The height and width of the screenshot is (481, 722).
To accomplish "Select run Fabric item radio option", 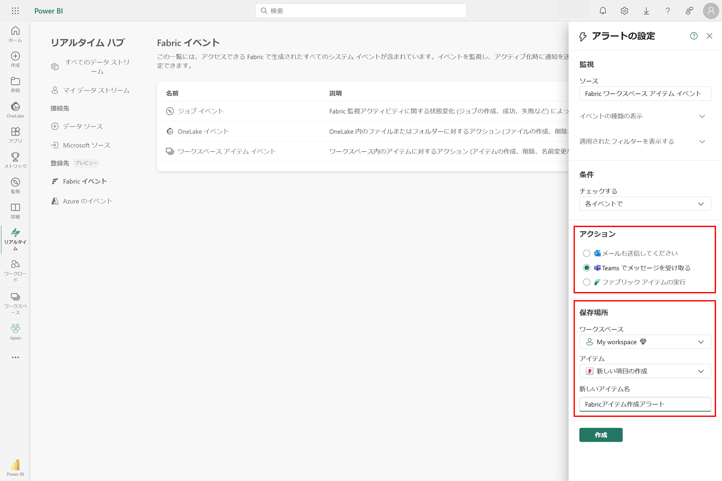I will click(x=586, y=282).
